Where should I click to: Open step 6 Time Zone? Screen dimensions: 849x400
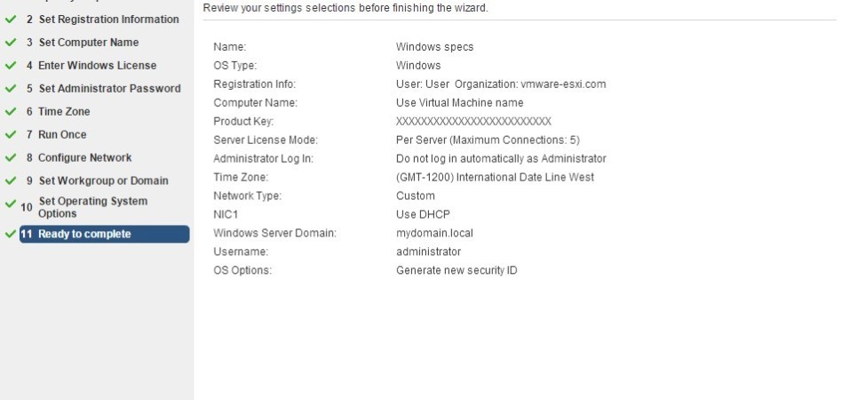[x=58, y=112]
